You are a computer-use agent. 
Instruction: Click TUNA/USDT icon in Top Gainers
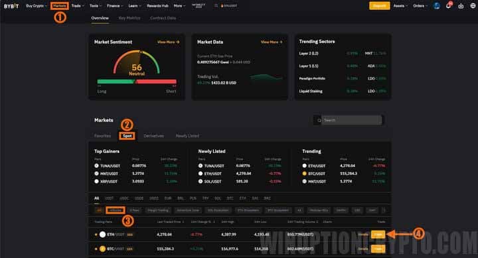coord(97,166)
